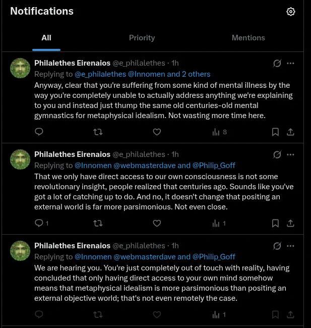Viewport: 311px width, 328px height.
Task: Open Grok icon on the first tweet
Action: (277, 63)
